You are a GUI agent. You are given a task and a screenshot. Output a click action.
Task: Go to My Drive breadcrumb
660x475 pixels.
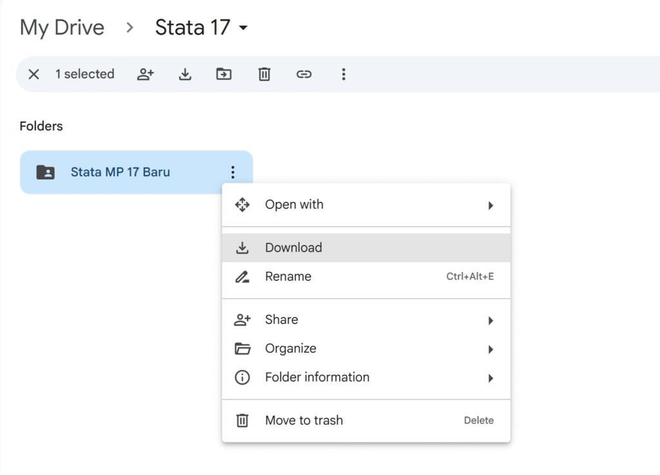click(62, 28)
